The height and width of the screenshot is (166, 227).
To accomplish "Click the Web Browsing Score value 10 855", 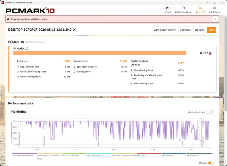I will [x=67, y=77].
